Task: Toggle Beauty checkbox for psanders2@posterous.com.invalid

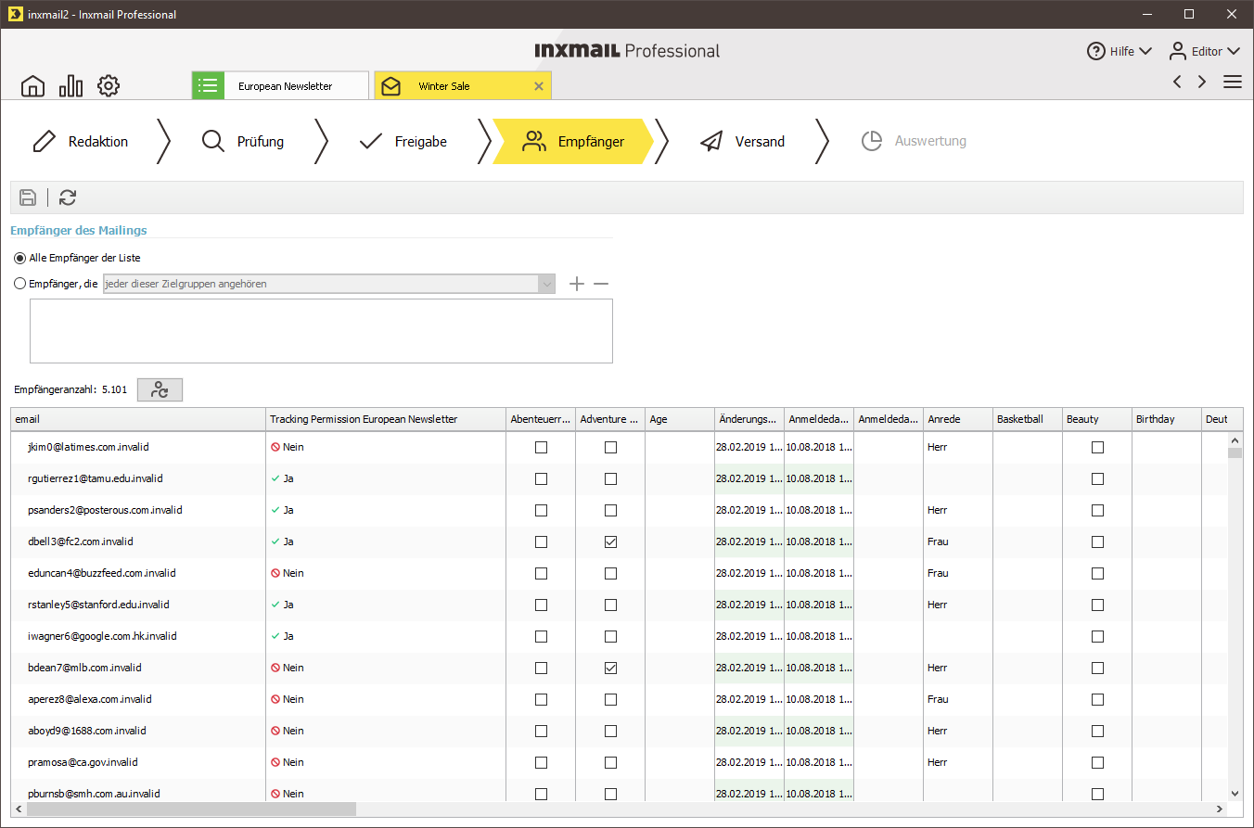Action: 1097,510
